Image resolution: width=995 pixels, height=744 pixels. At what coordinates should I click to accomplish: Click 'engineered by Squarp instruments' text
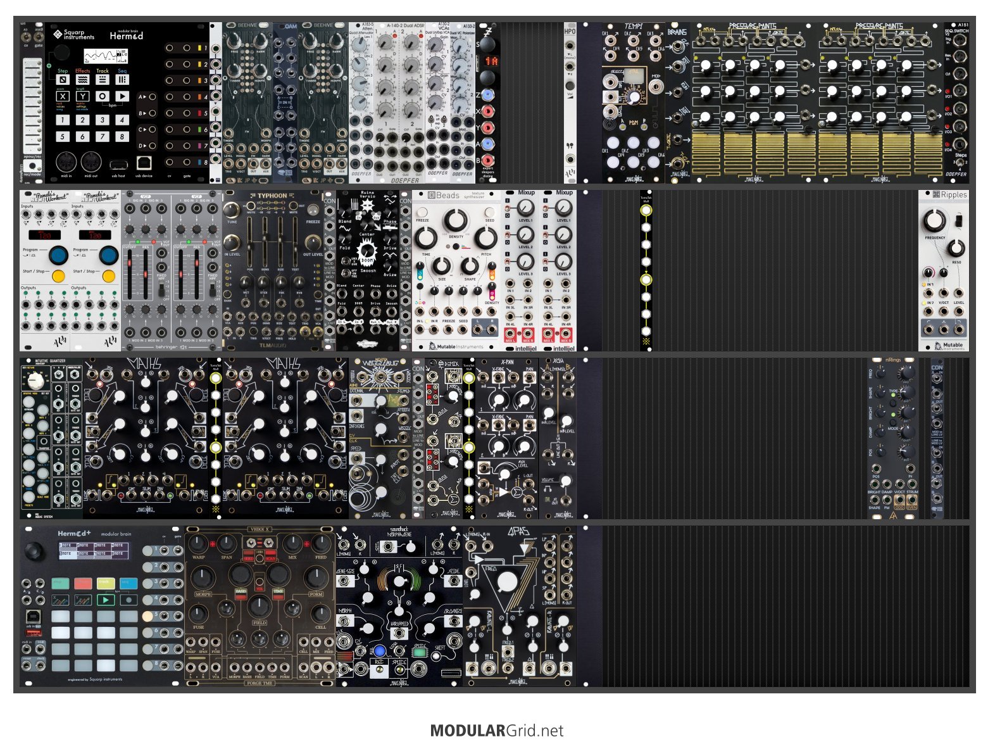(x=95, y=679)
